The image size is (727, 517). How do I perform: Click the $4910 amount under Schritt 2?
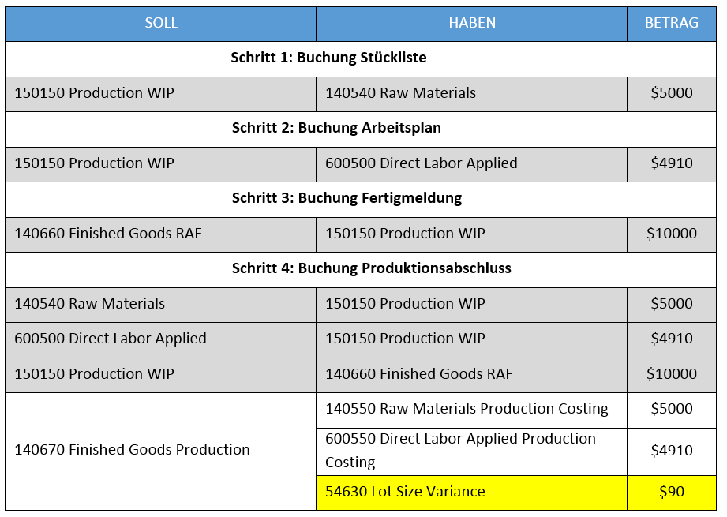tap(672, 163)
